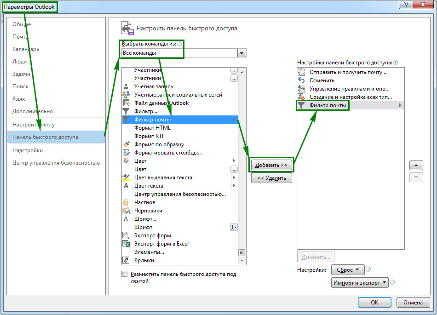This screenshot has height=315, width=437.
Task: Click the social network accounts icon
Action: coord(126,95)
